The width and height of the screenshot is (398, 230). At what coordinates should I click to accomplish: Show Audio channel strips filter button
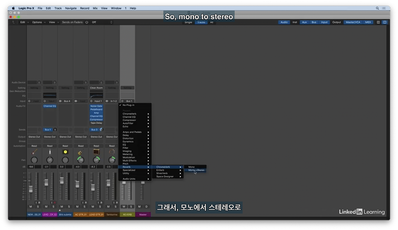pos(284,22)
